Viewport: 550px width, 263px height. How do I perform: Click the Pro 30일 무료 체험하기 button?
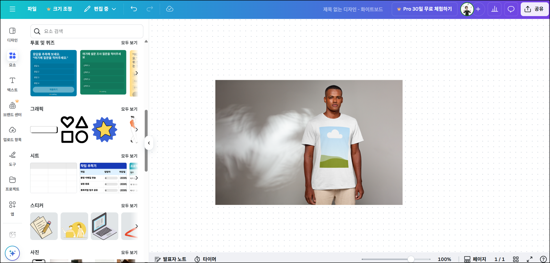tap(424, 9)
